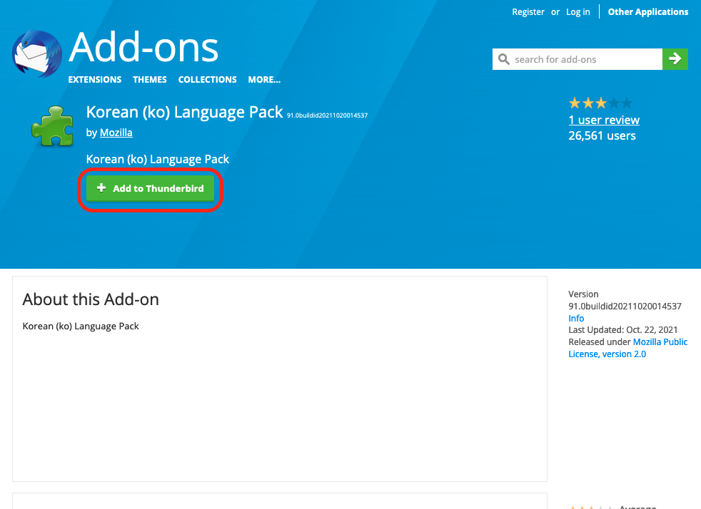Open the Themes menu
The width and height of the screenshot is (701, 509).
(x=150, y=79)
